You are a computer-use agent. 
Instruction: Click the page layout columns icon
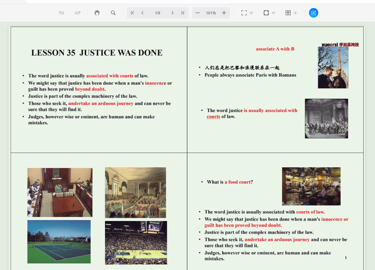288,13
